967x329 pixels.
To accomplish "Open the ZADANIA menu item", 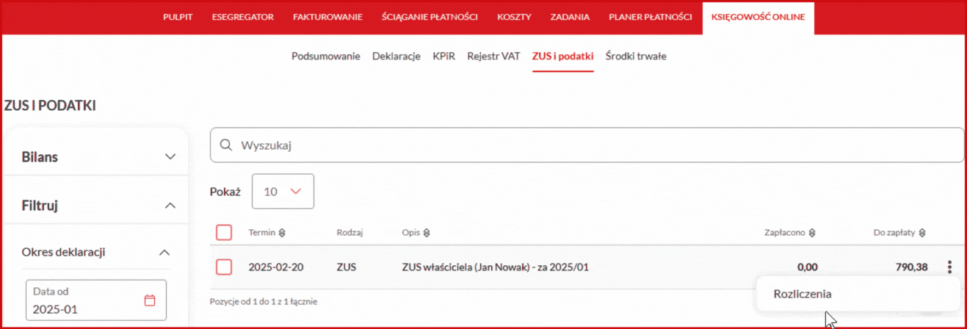I will (570, 17).
